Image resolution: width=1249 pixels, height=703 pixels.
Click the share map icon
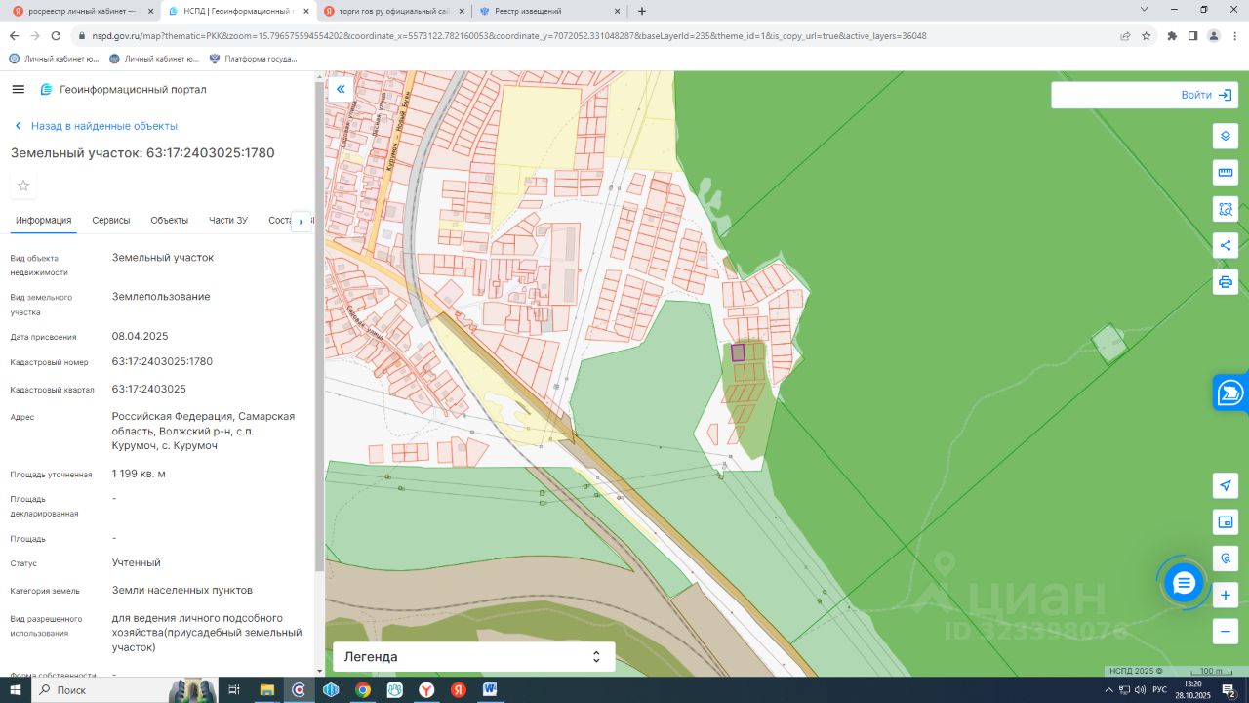(x=1226, y=245)
